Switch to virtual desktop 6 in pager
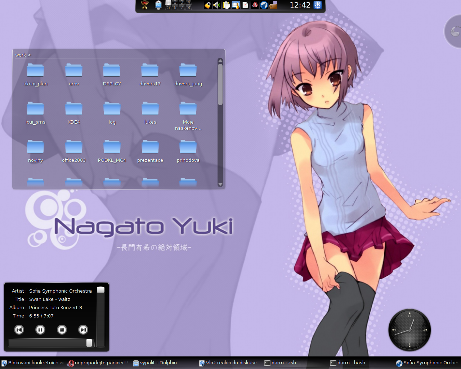This screenshot has height=369, width=461. point(175,7)
